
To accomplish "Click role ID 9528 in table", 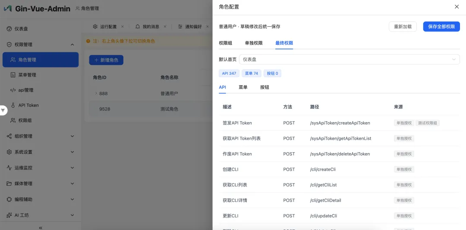I will [x=104, y=109].
